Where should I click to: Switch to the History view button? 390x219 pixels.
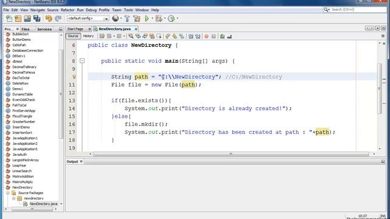pos(88,36)
